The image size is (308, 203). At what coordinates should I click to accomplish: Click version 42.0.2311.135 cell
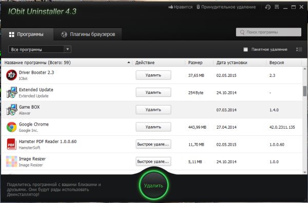click(x=282, y=127)
